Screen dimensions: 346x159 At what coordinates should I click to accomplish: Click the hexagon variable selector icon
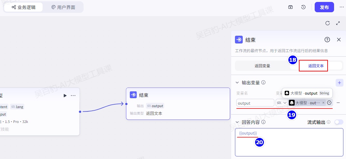tap(329, 103)
